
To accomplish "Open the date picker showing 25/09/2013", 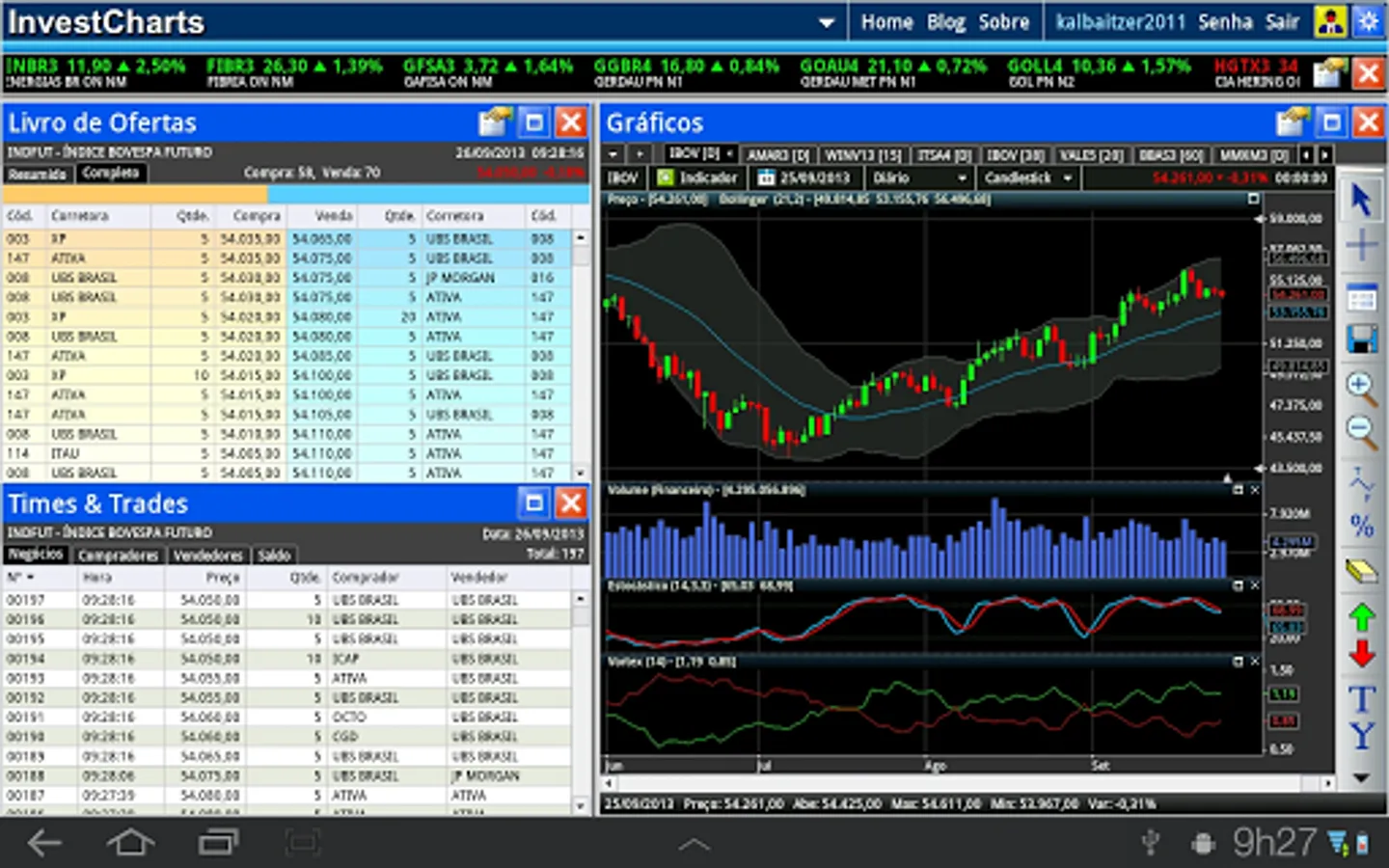I will 803,177.
